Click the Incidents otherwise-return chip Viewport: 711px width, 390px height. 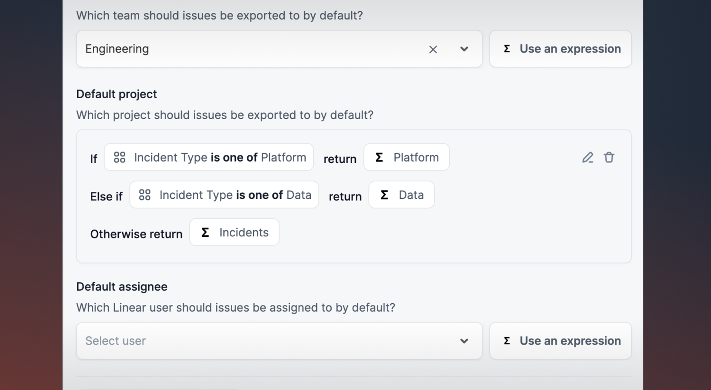(244, 232)
